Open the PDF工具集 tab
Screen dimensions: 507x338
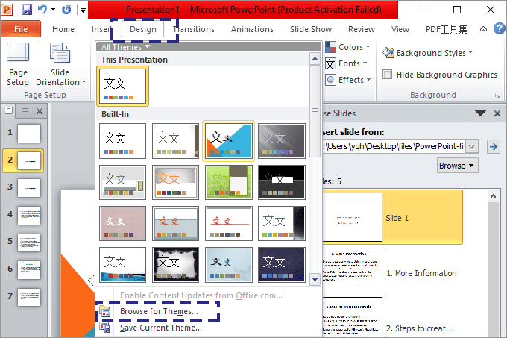point(446,29)
